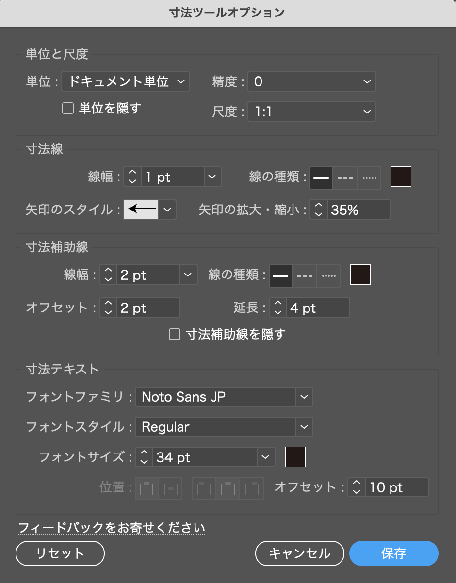The width and height of the screenshot is (456, 583).
Task: Open the フォントファミリ dropdown
Action: pos(224,397)
